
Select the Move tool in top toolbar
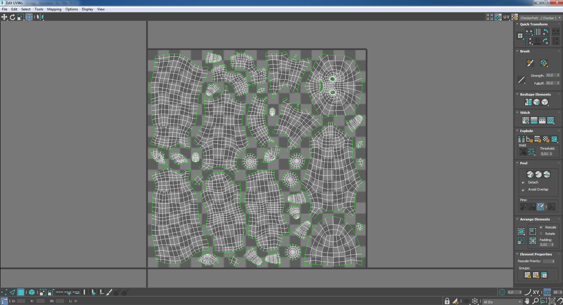pyautogui.click(x=4, y=17)
